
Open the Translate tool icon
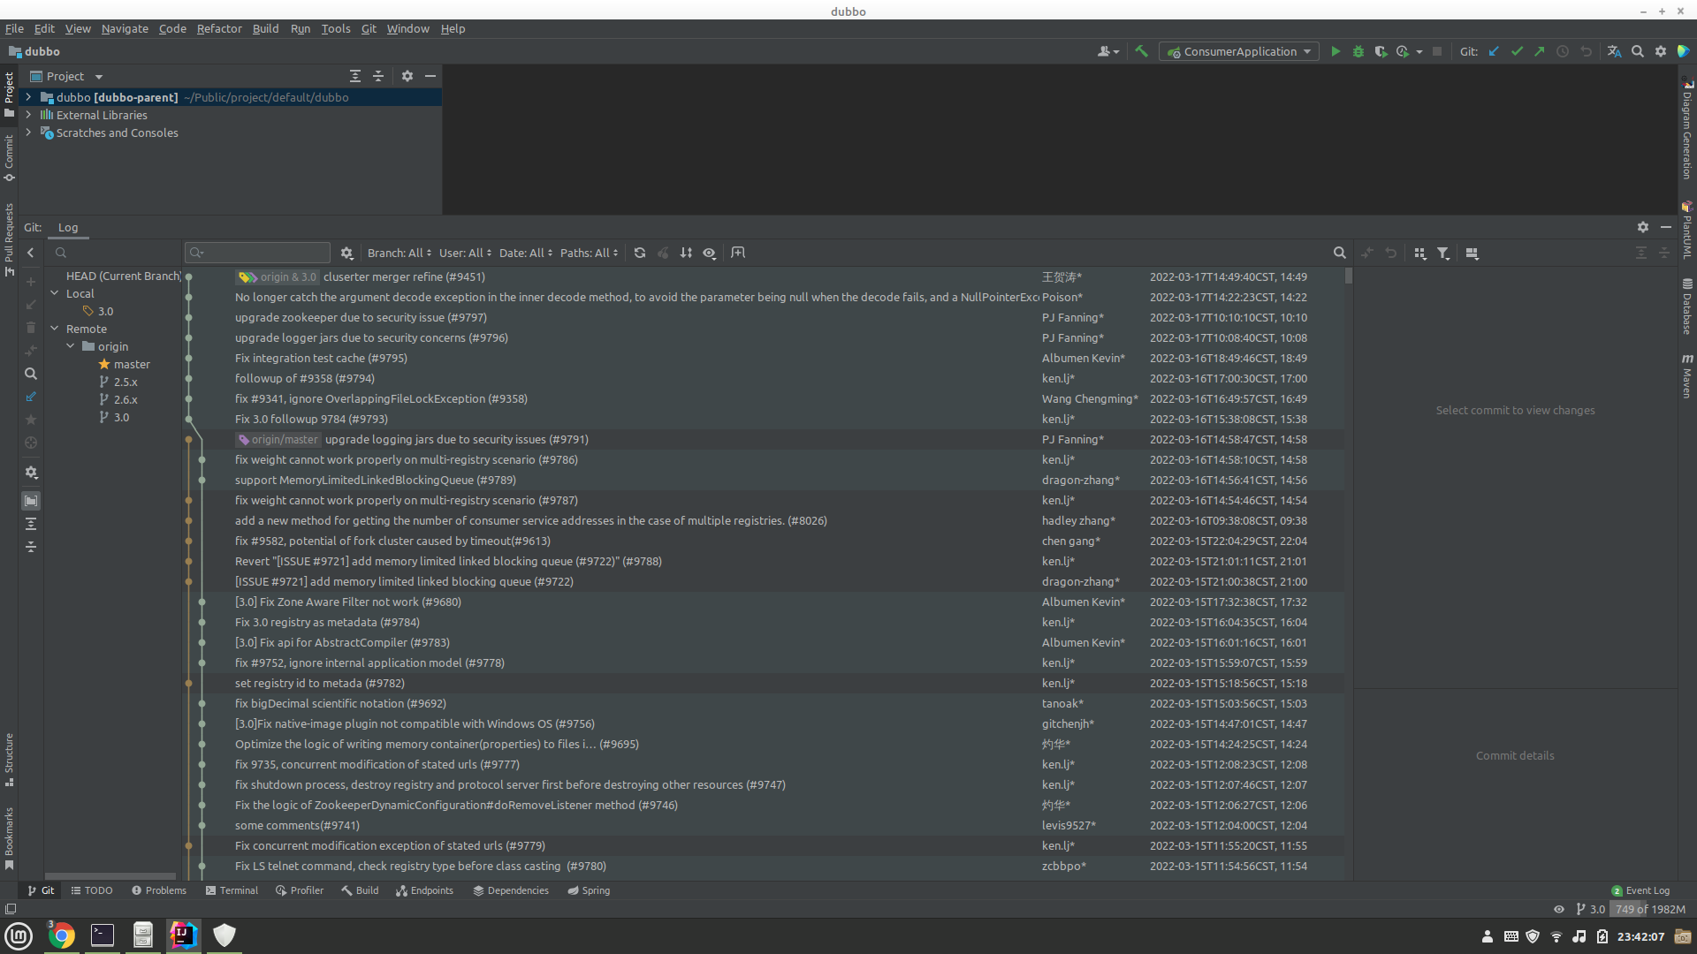click(1614, 51)
